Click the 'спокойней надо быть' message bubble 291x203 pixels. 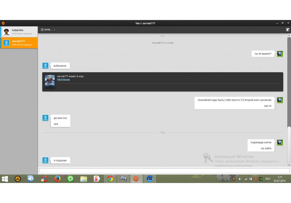point(234,103)
